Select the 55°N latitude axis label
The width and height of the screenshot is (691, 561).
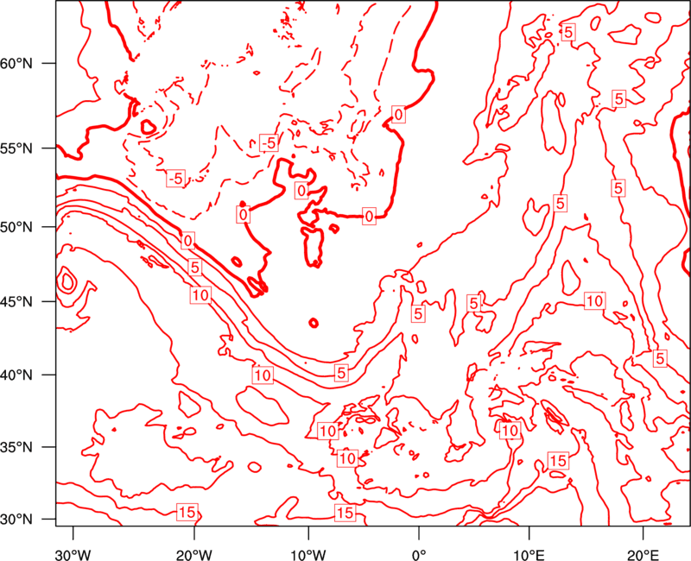16,148
